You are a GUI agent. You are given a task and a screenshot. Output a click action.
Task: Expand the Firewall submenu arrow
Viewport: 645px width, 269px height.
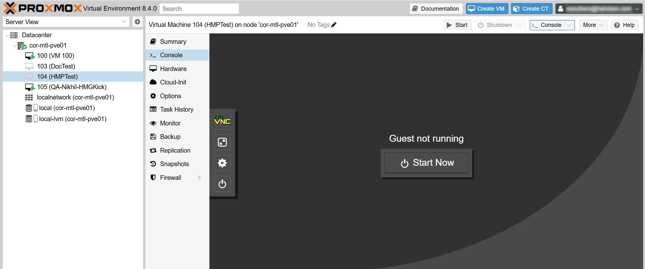(x=200, y=178)
